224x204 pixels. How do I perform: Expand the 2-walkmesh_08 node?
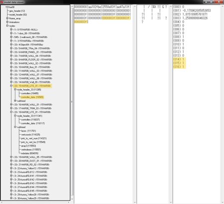tap(11, 37)
